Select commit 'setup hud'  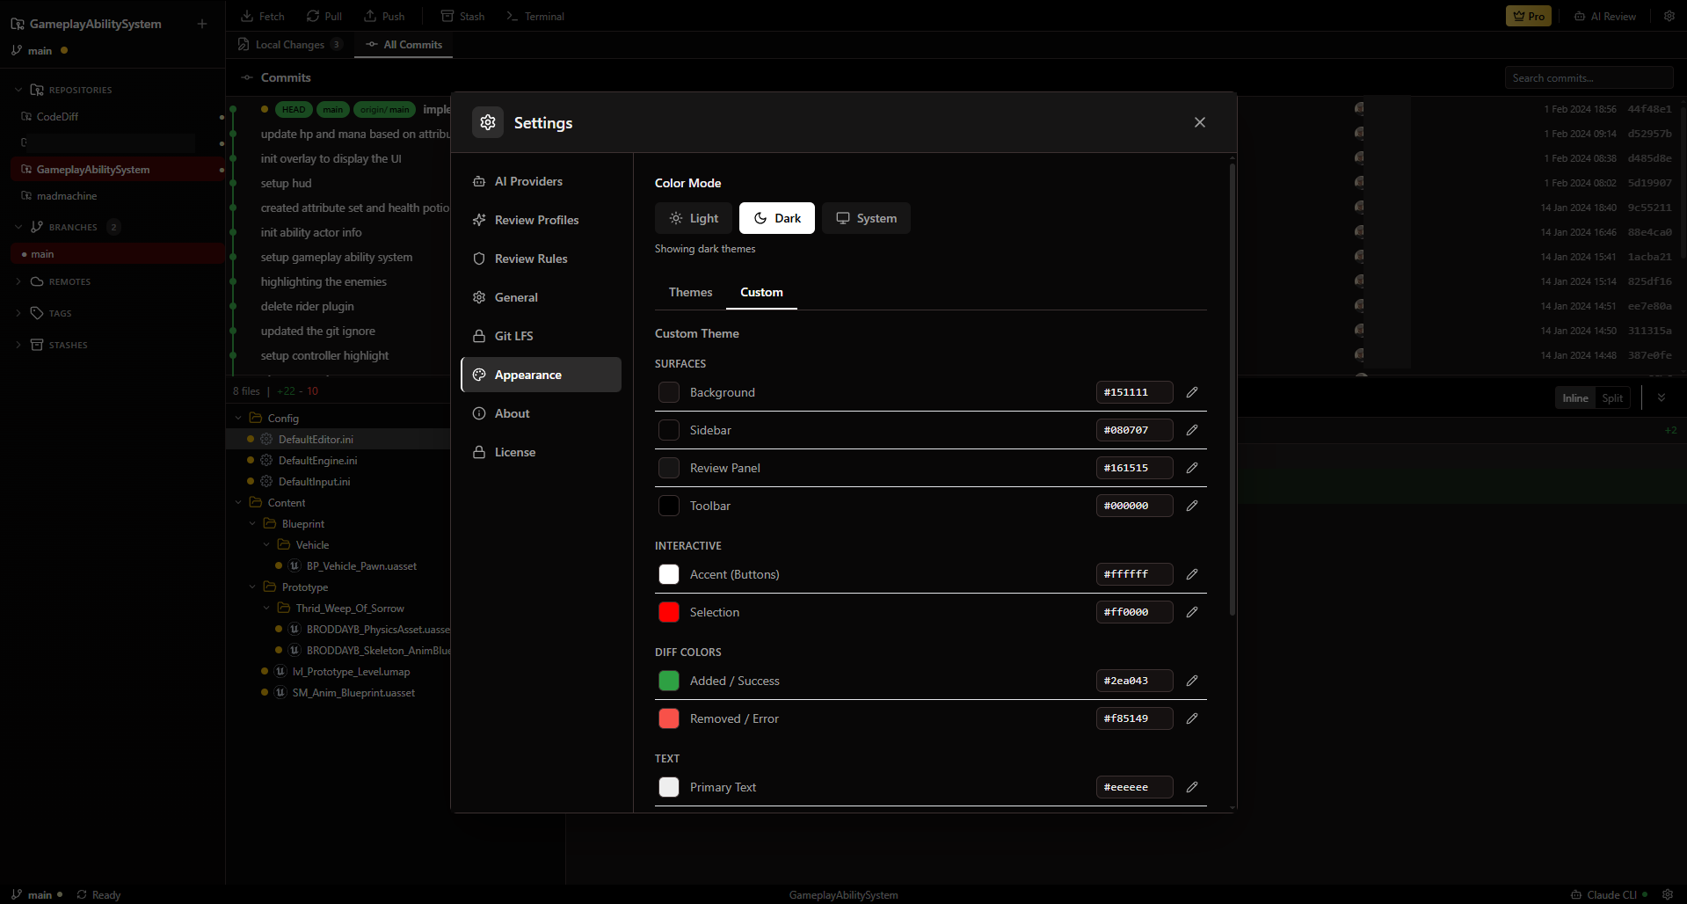[286, 183]
